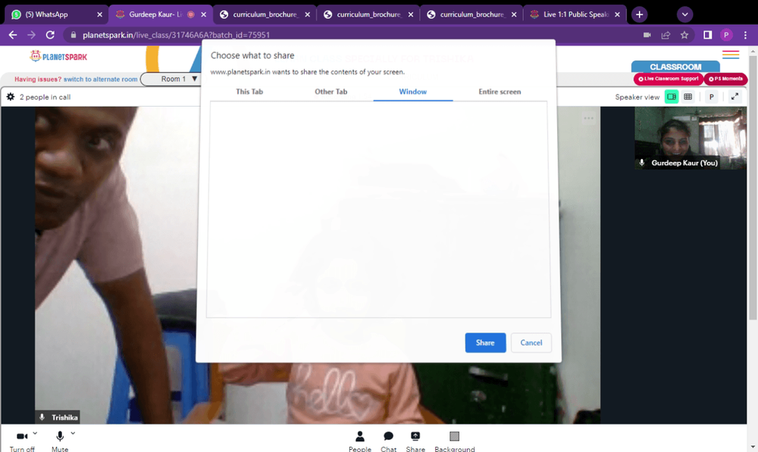Mute the microphone
758x452 pixels.
pyautogui.click(x=60, y=441)
